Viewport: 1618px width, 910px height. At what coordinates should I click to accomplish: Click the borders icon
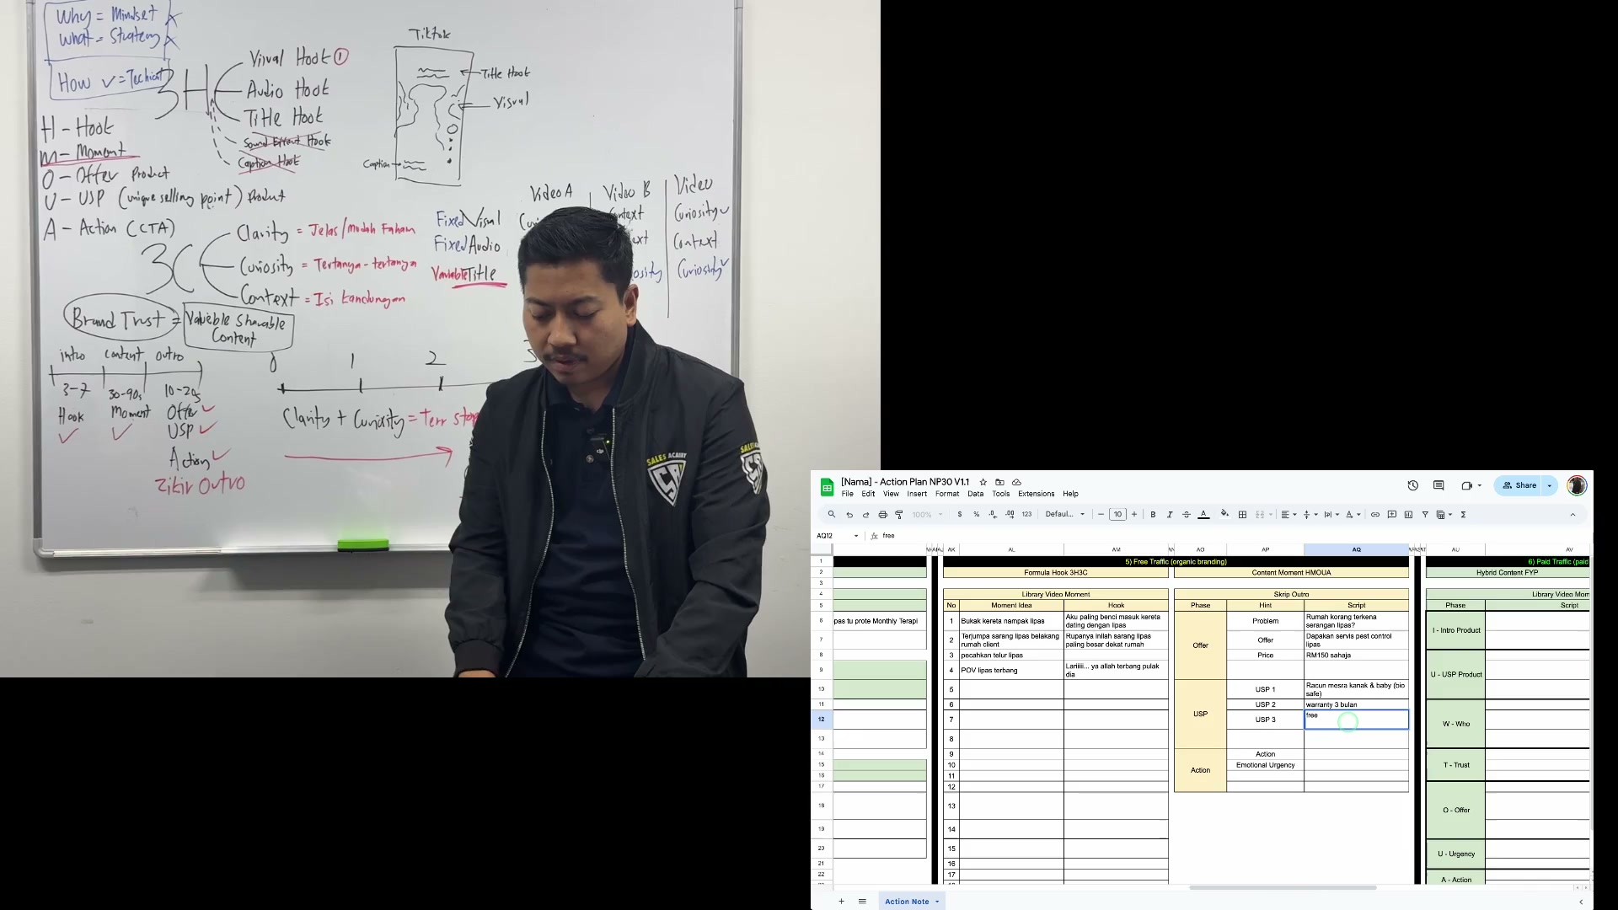(x=1242, y=515)
